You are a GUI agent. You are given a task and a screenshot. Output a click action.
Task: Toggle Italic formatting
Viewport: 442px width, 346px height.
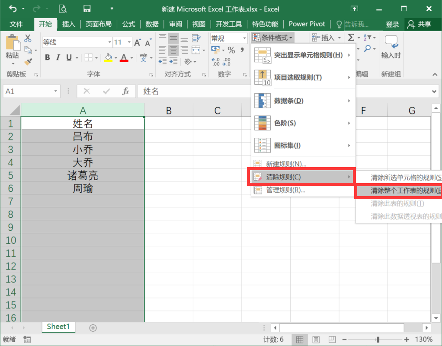point(58,57)
